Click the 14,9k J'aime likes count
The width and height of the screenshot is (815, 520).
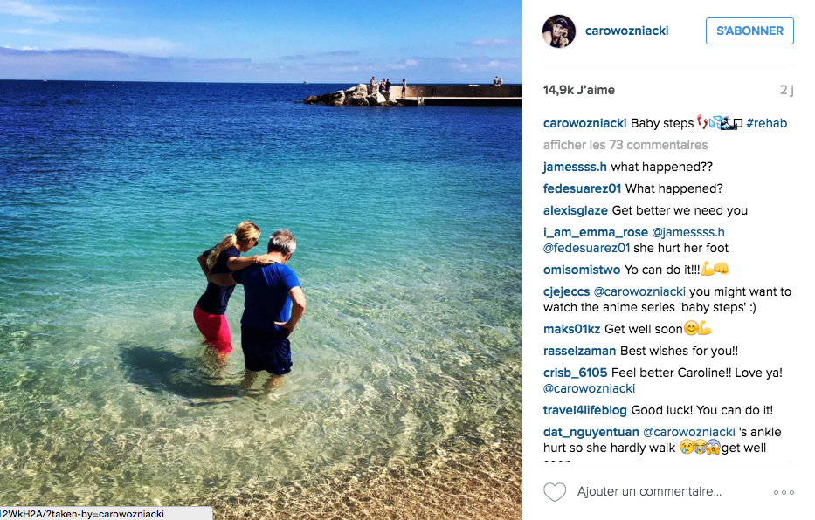[578, 90]
